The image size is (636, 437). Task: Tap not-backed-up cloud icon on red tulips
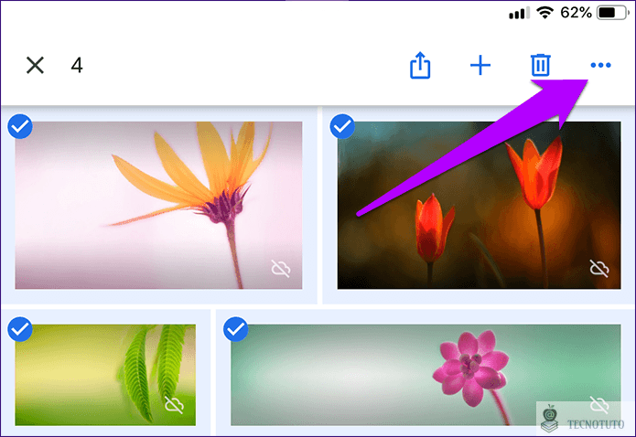click(599, 269)
